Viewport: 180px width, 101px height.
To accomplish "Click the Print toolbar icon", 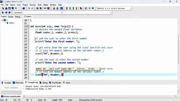I will pyautogui.click(x=24, y=8).
